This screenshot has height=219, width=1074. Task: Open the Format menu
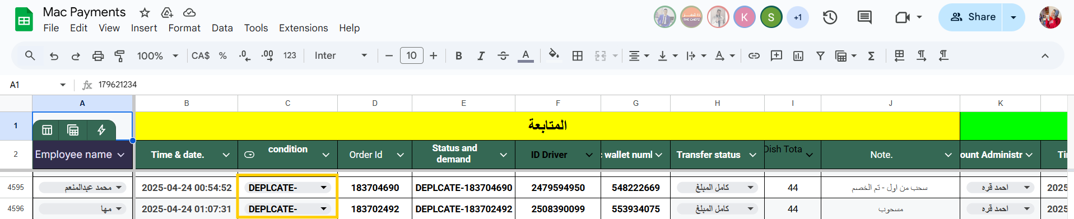point(184,28)
